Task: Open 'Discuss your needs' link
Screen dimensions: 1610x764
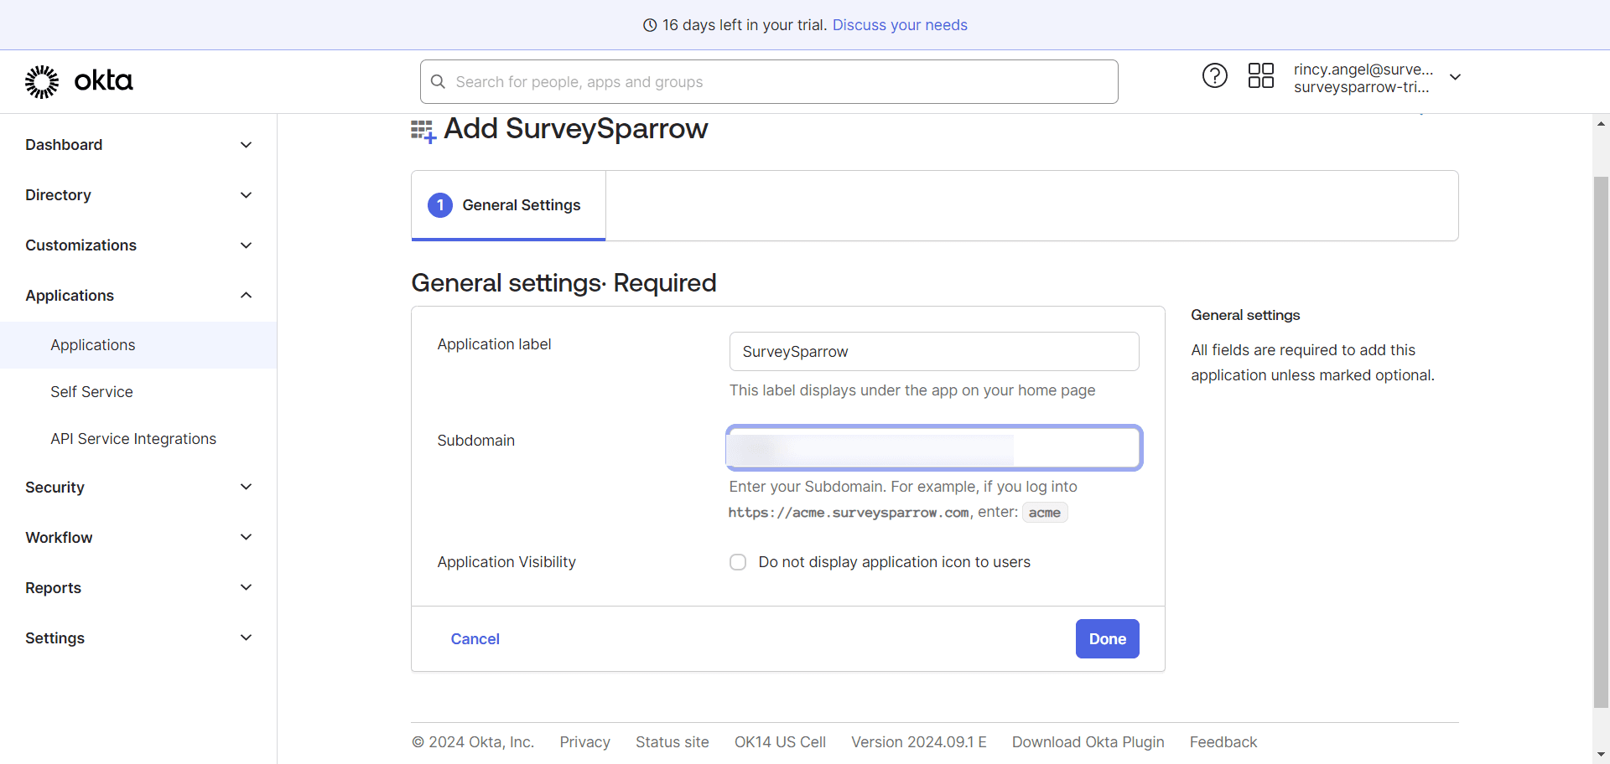Action: click(x=900, y=25)
